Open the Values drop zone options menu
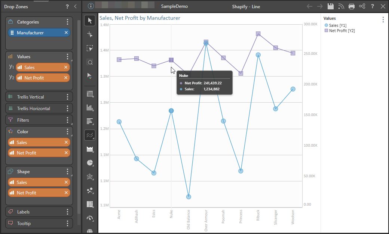 click(67, 57)
